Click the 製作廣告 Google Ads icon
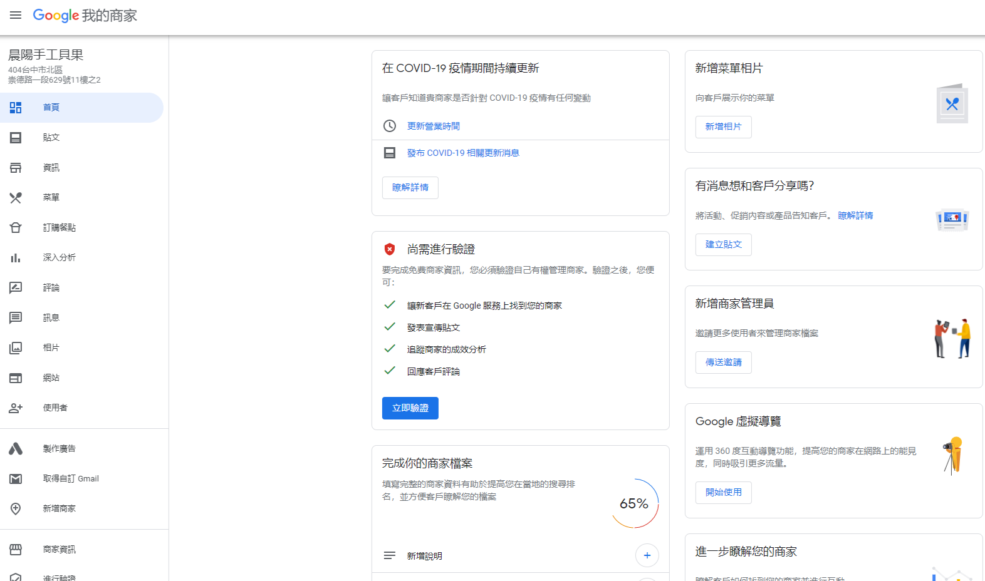 point(16,449)
